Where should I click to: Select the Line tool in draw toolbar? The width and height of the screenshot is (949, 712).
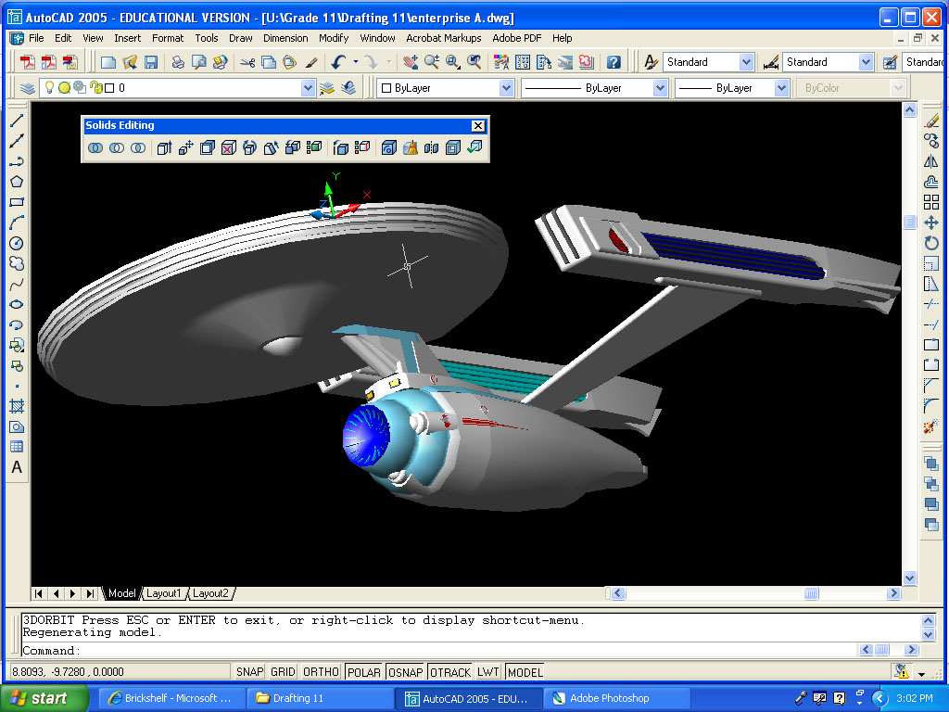point(17,121)
